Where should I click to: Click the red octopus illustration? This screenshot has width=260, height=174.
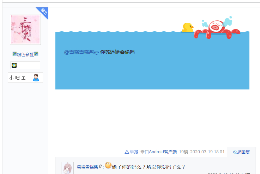(x=217, y=29)
